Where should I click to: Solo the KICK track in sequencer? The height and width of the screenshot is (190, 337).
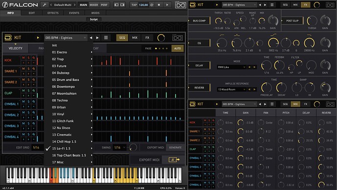[28, 58]
